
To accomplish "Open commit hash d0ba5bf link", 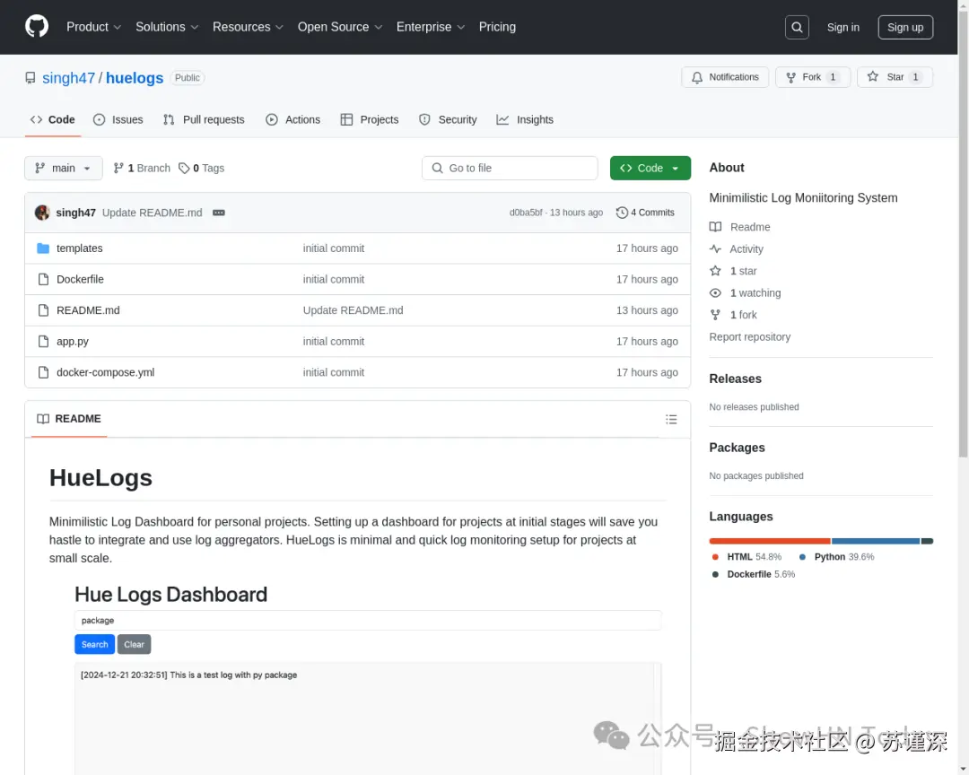I will coord(525,213).
